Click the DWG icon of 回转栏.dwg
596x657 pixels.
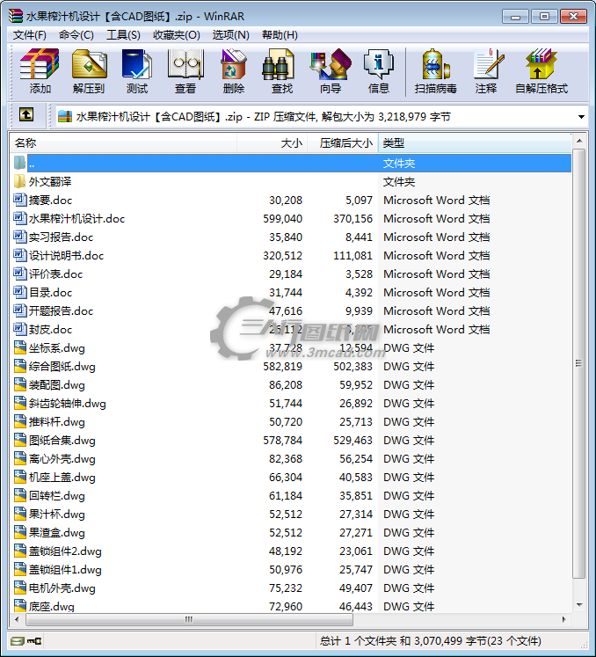point(19,495)
